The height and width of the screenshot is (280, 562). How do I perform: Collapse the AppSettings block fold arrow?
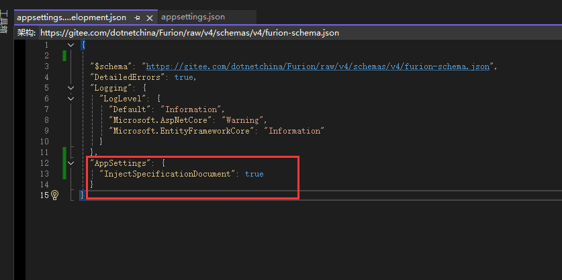71,163
